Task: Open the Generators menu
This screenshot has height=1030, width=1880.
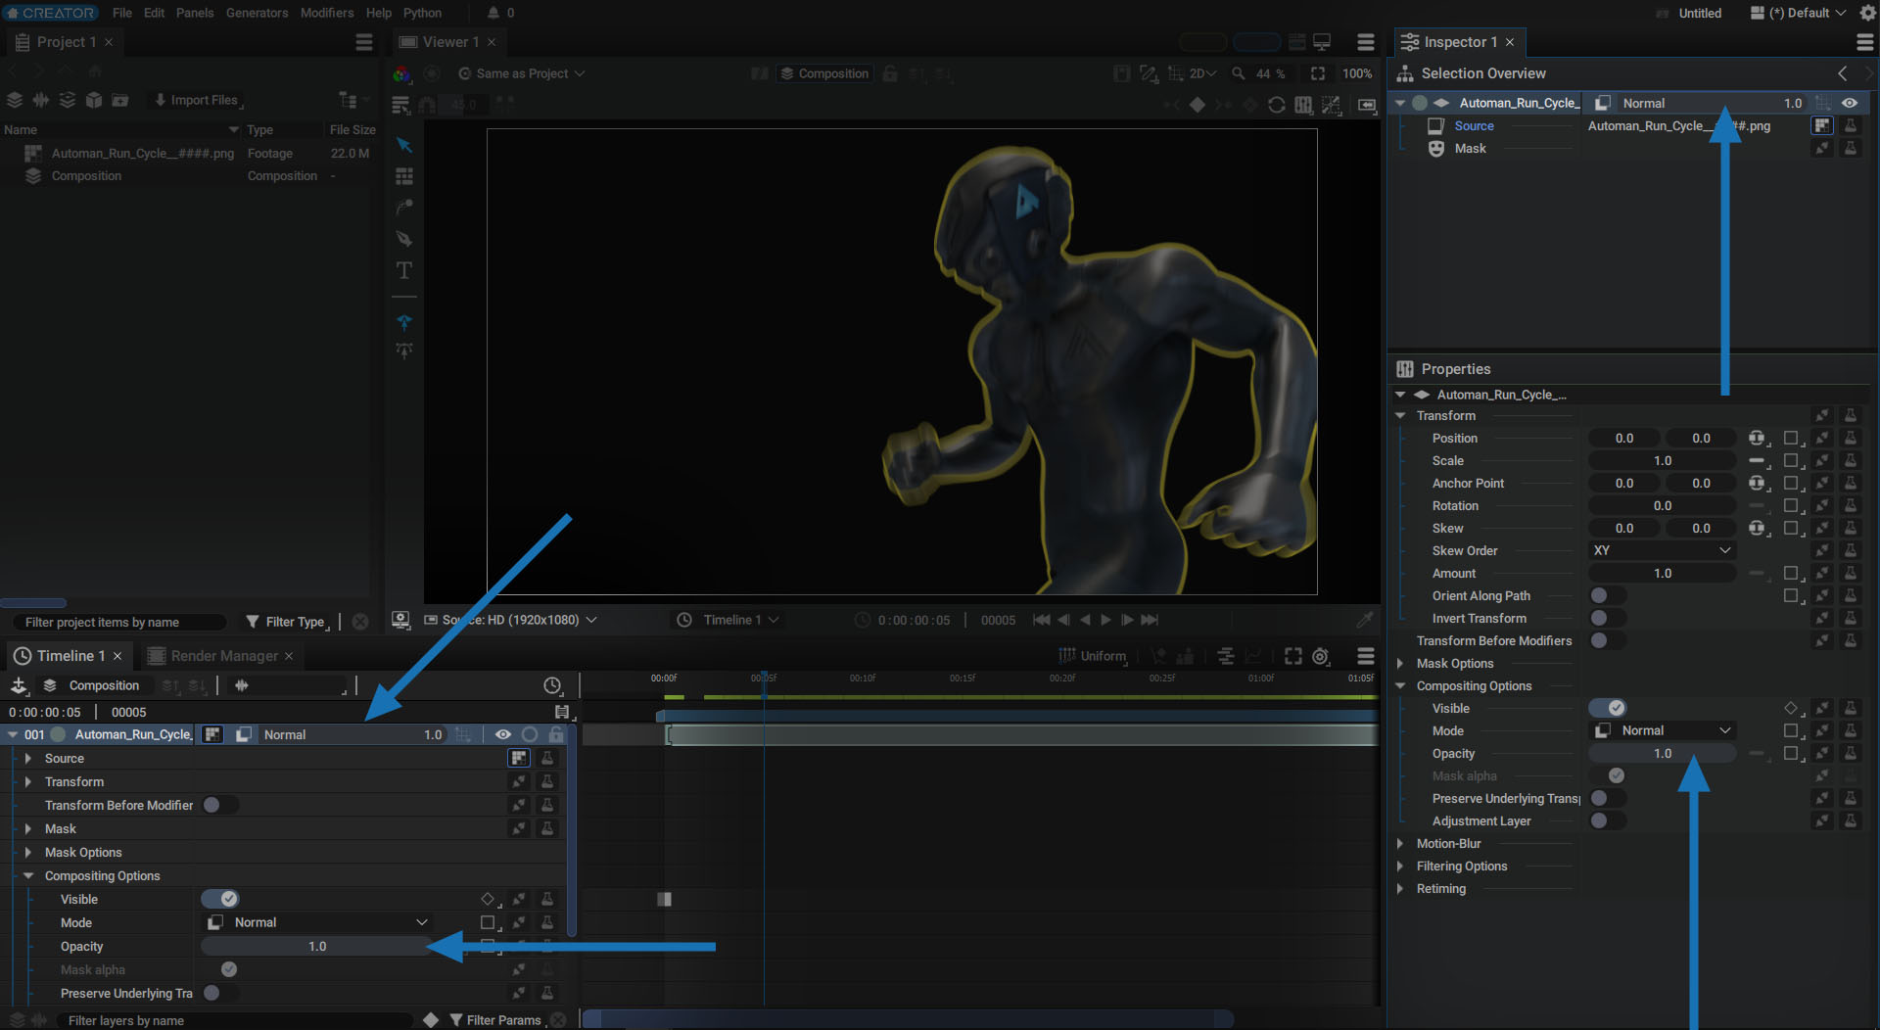Action: 257,13
